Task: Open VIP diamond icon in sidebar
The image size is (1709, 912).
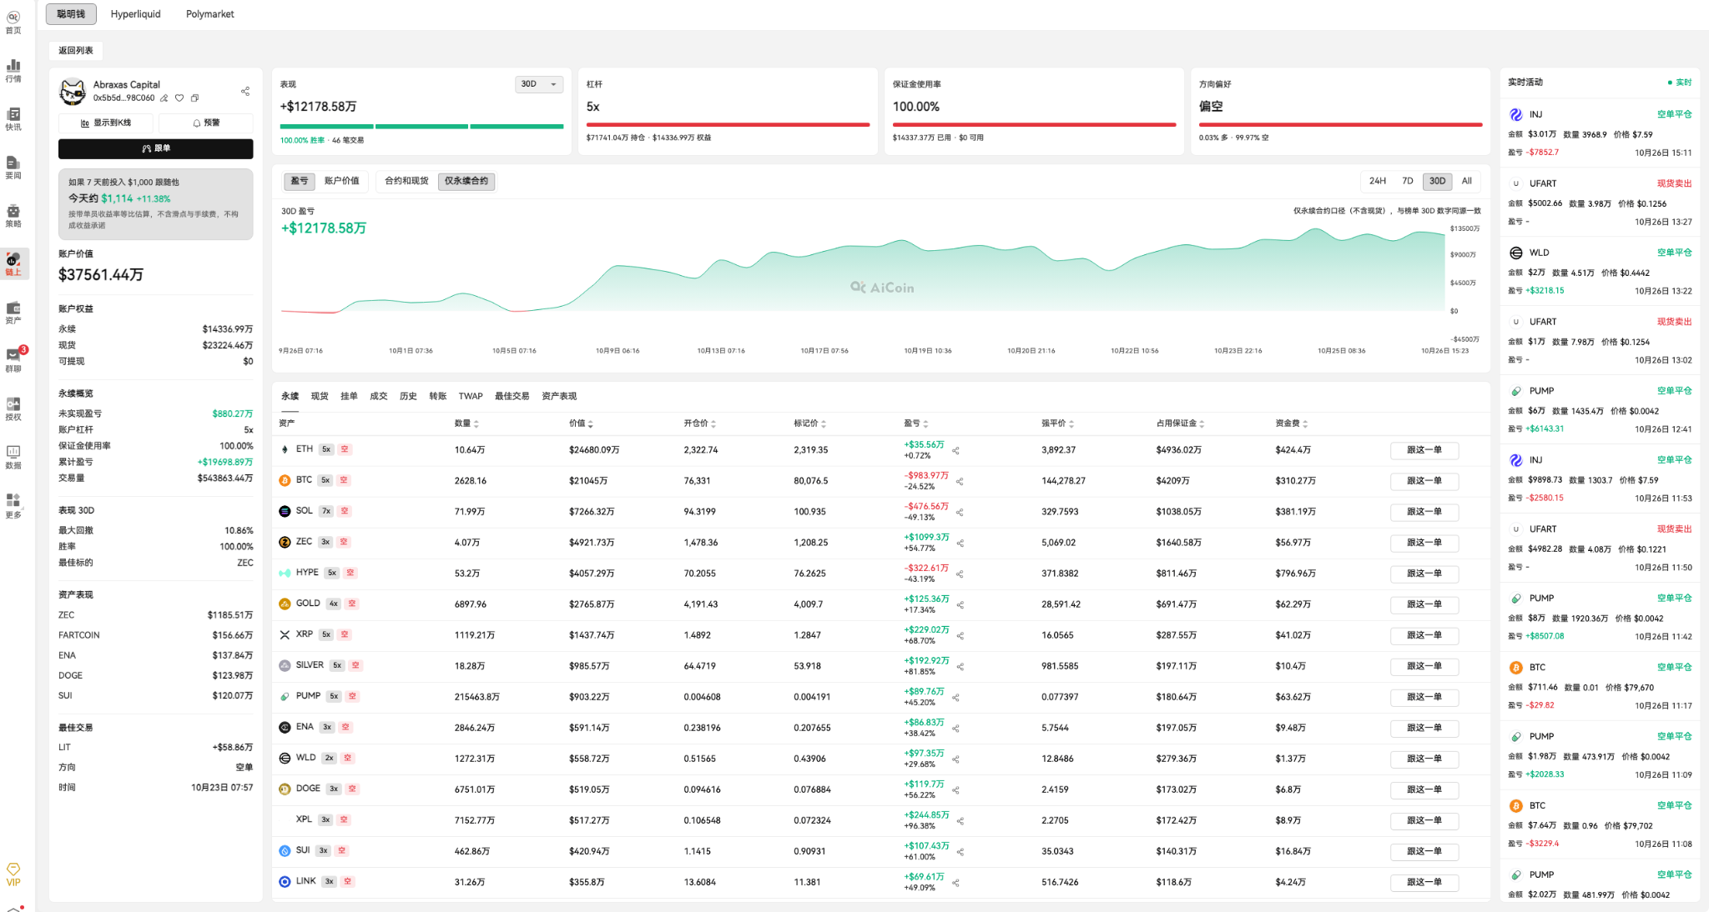Action: tap(13, 874)
